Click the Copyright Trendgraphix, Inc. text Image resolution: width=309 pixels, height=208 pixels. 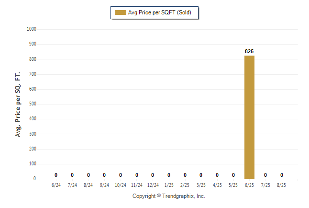pos(169,196)
